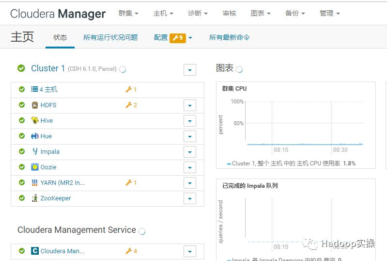Click the ZooKeeper service icon

point(35,198)
